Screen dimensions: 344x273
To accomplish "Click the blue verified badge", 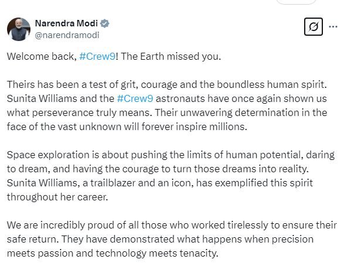I will click(x=105, y=23).
